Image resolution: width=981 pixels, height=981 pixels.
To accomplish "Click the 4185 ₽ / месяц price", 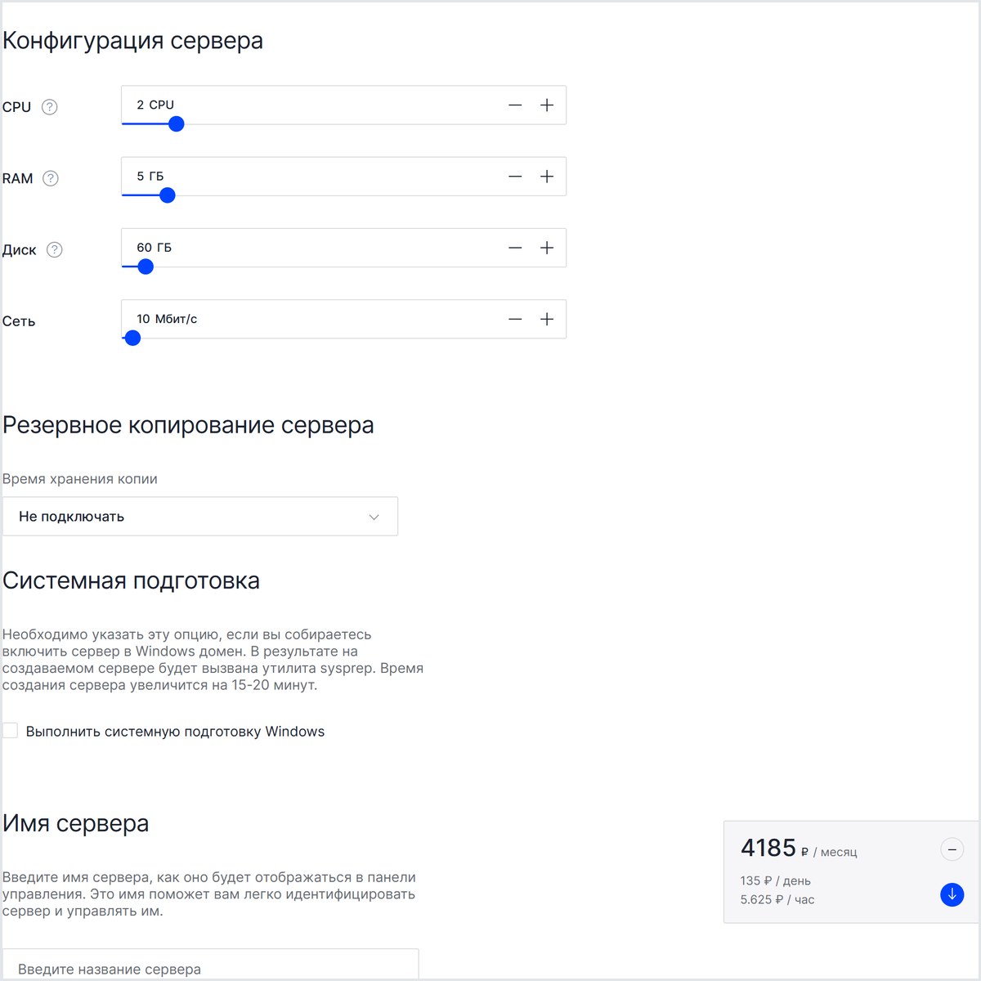I will pos(799,849).
